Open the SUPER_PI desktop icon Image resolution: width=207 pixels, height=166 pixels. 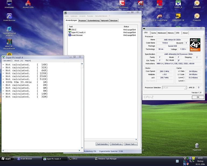point(178,4)
